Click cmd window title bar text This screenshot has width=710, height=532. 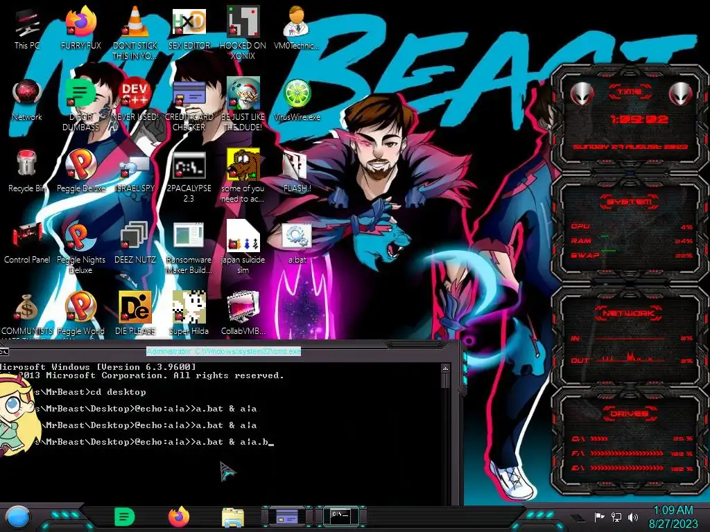[224, 351]
